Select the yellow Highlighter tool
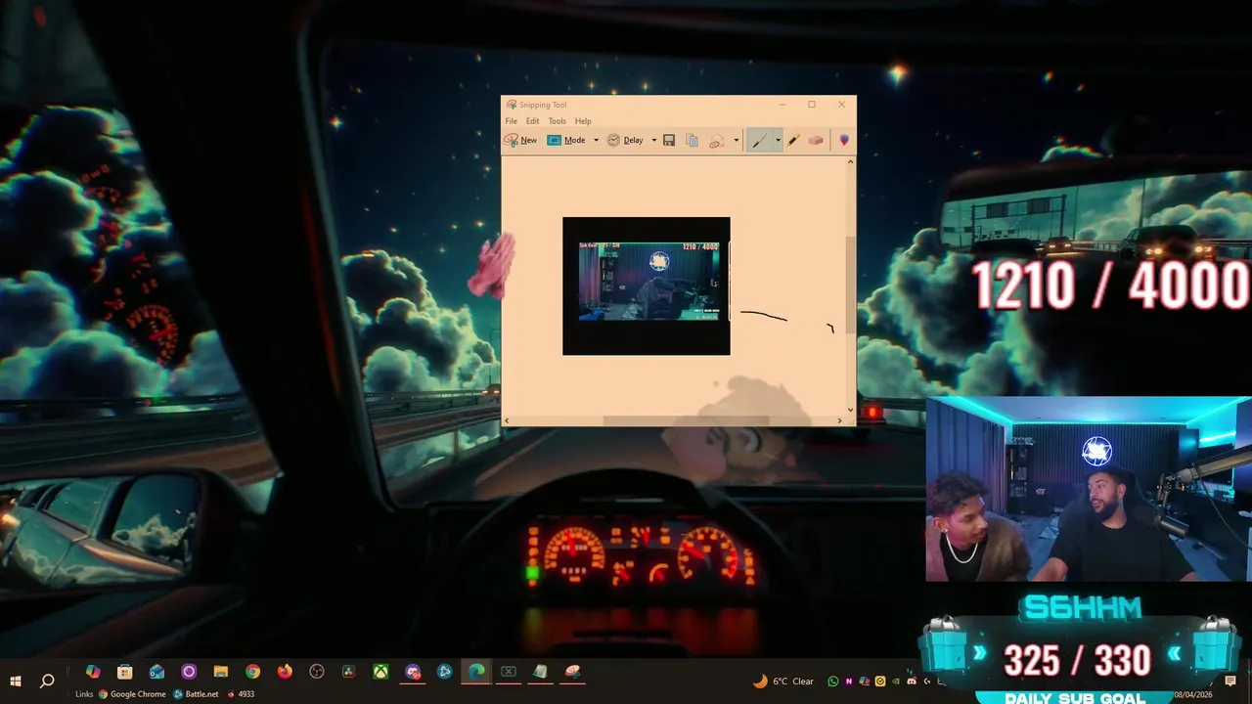Screen dimensions: 1252x704 [x=793, y=140]
